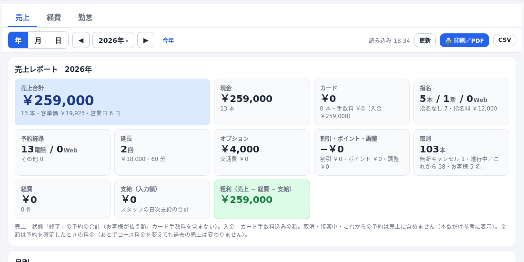Select the 月 period toggle
The height and width of the screenshot is (262, 524).
coord(38,40)
